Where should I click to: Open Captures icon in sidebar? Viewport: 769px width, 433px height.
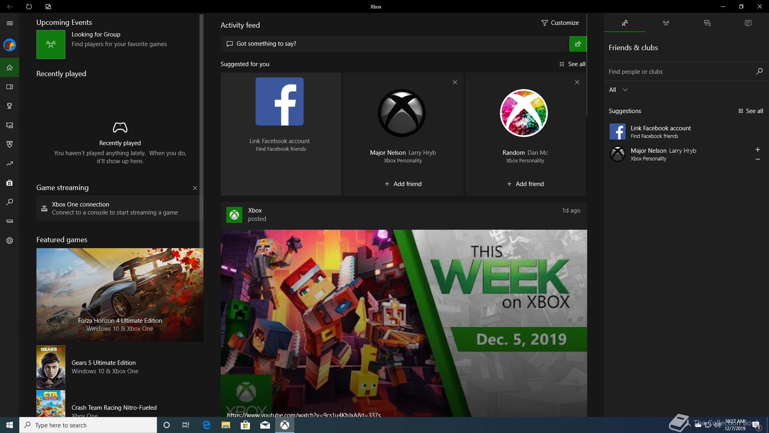pyautogui.click(x=10, y=125)
